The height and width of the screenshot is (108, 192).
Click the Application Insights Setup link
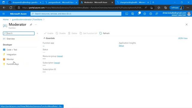[x=121, y=46]
